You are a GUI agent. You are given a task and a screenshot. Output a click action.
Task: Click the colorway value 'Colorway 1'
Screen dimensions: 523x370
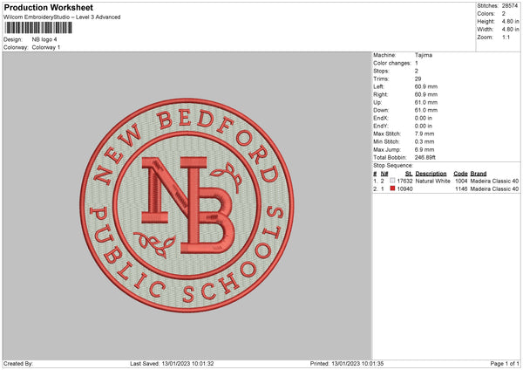(46, 47)
